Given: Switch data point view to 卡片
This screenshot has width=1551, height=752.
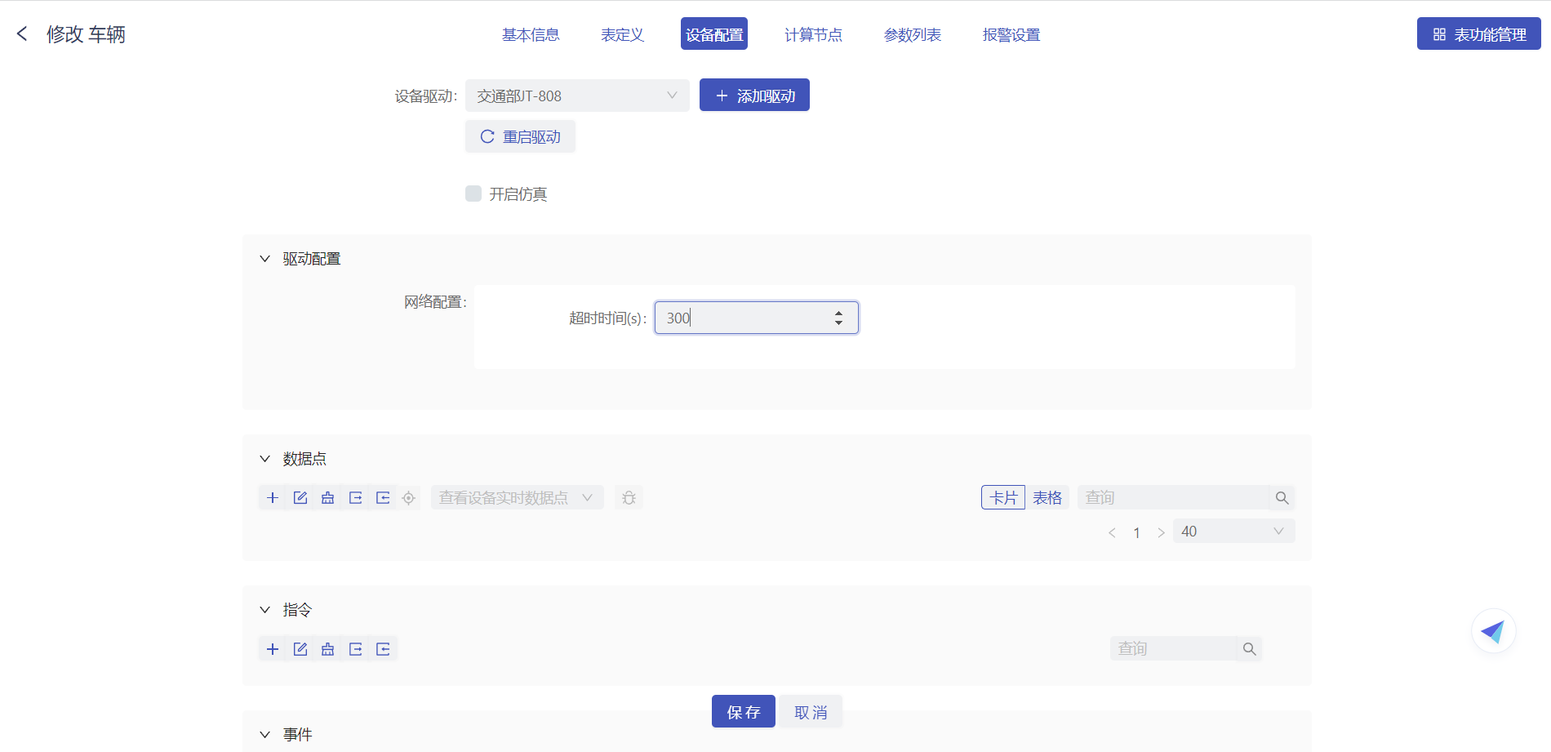Looking at the screenshot, I should click(x=1003, y=497).
